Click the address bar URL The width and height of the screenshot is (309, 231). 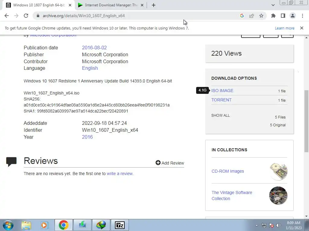pos(84,16)
